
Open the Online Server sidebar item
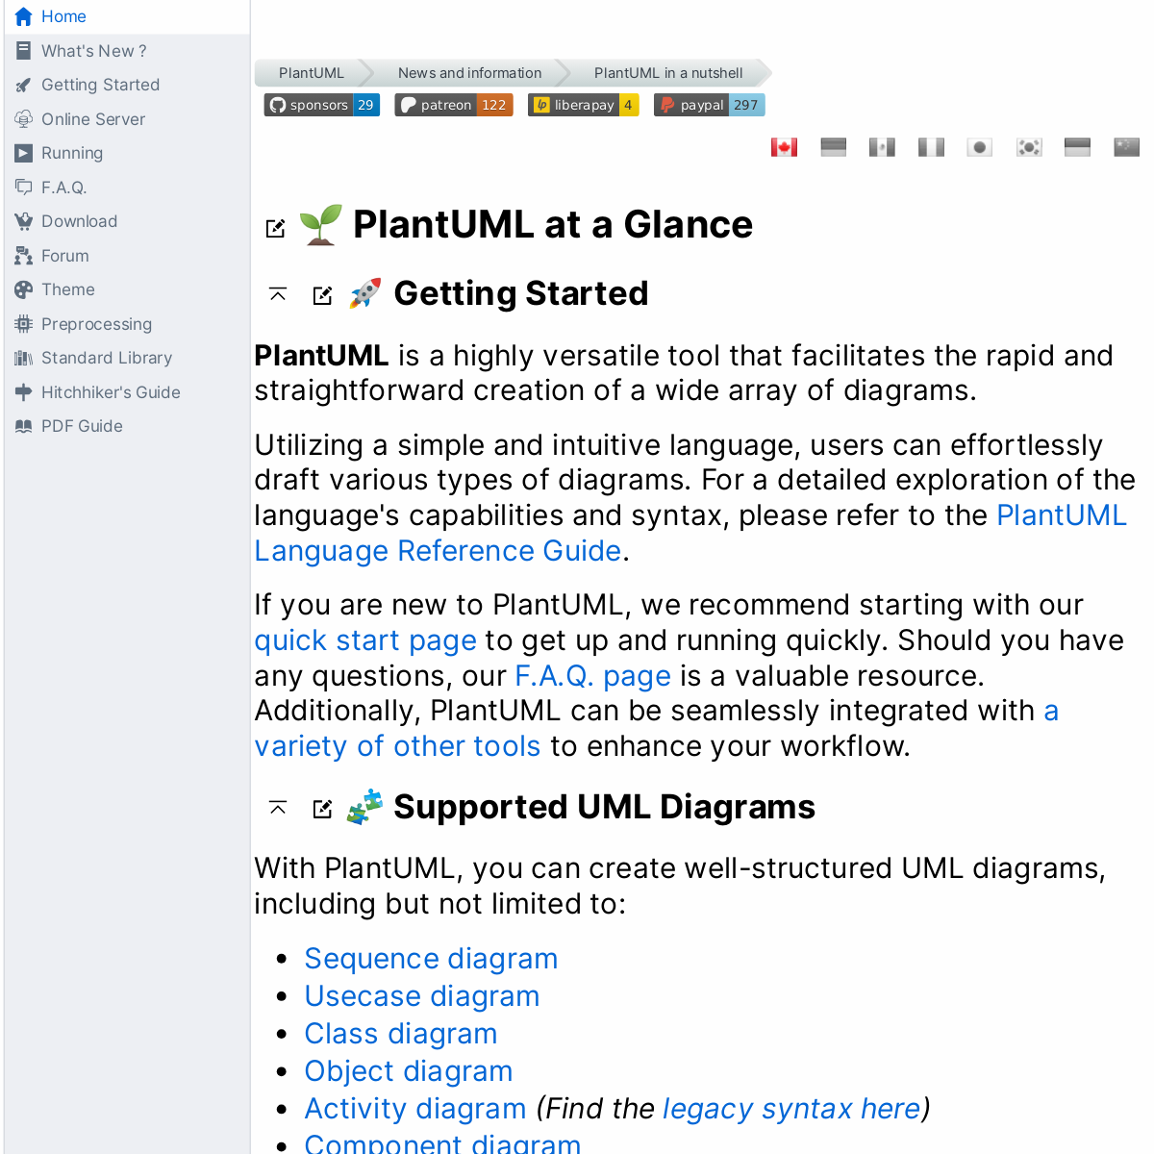[x=93, y=119]
